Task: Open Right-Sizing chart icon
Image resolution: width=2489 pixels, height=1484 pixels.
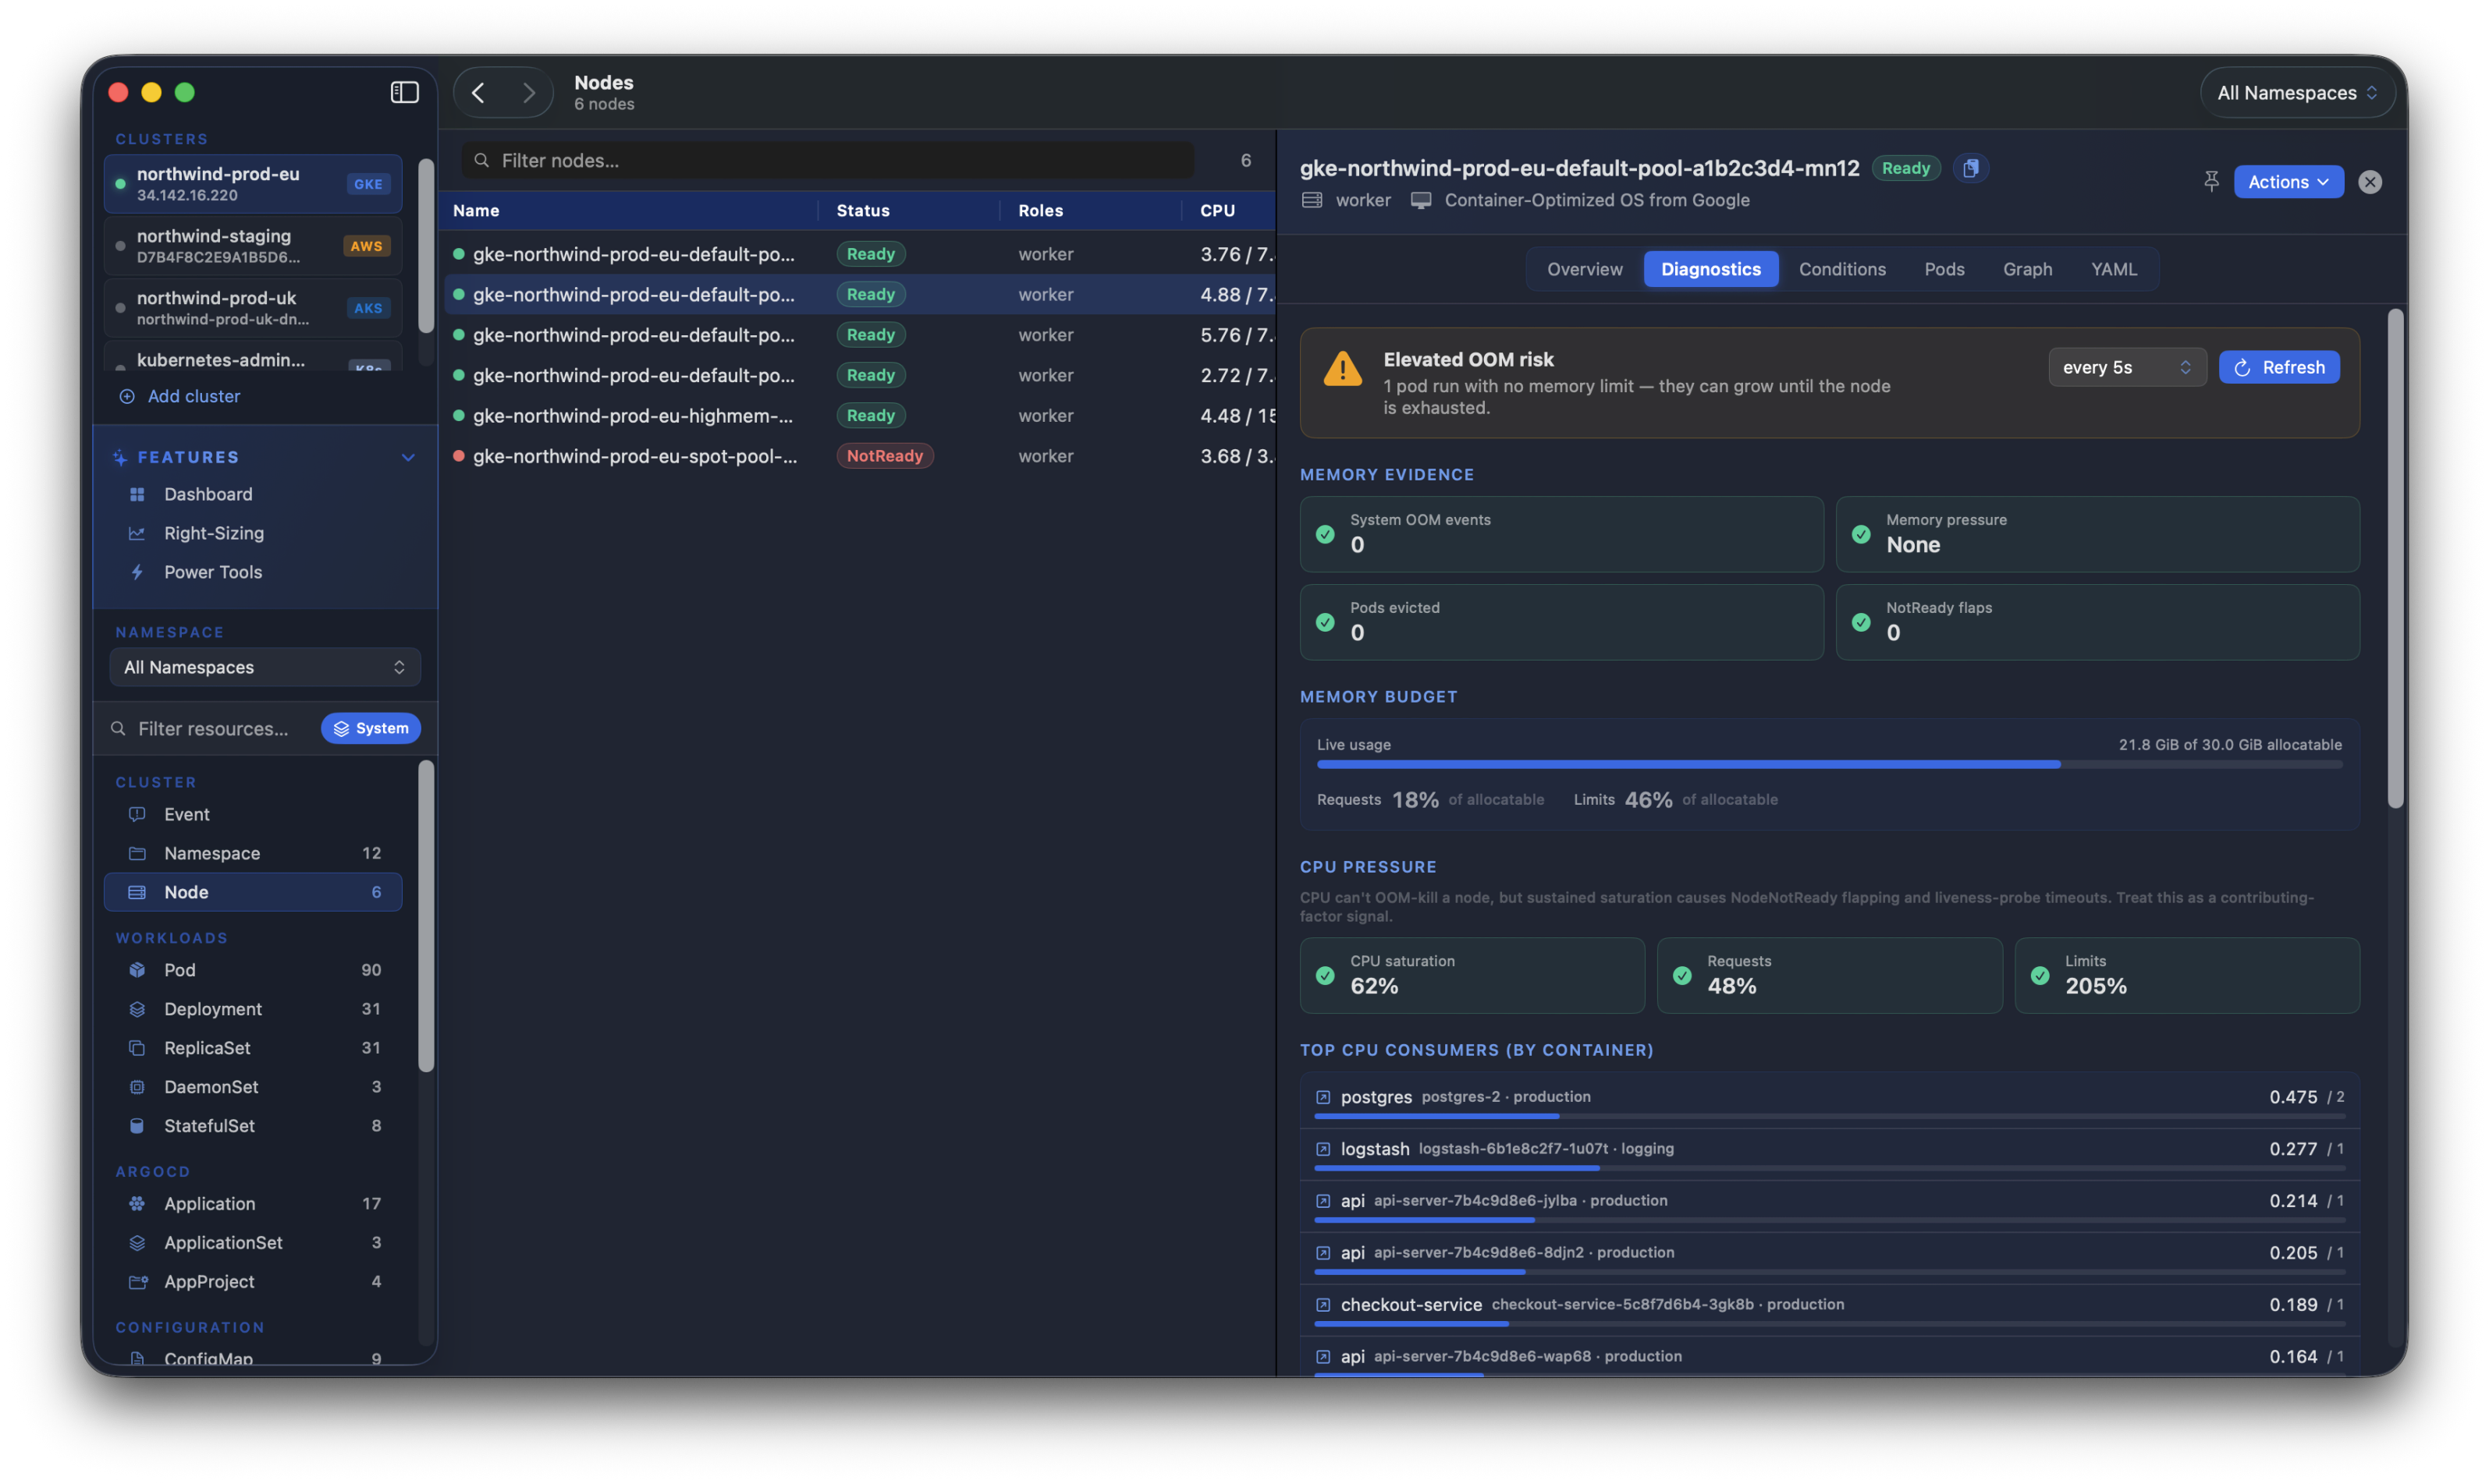Action: click(137, 533)
